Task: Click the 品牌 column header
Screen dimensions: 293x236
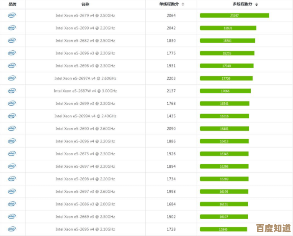Action: (13, 4)
